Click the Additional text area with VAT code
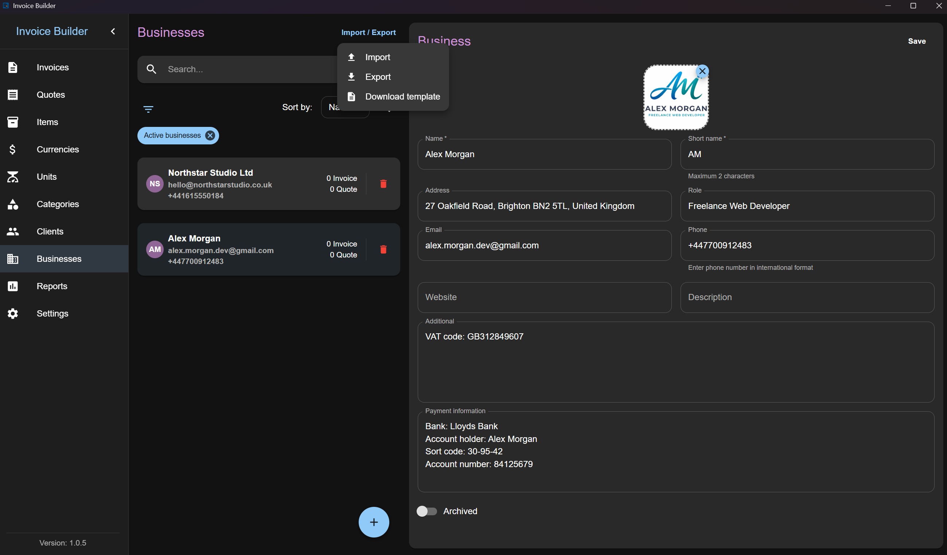This screenshot has height=555, width=947. pyautogui.click(x=676, y=362)
